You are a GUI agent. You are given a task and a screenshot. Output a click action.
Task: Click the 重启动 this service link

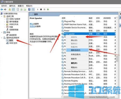(x=32, y=26)
